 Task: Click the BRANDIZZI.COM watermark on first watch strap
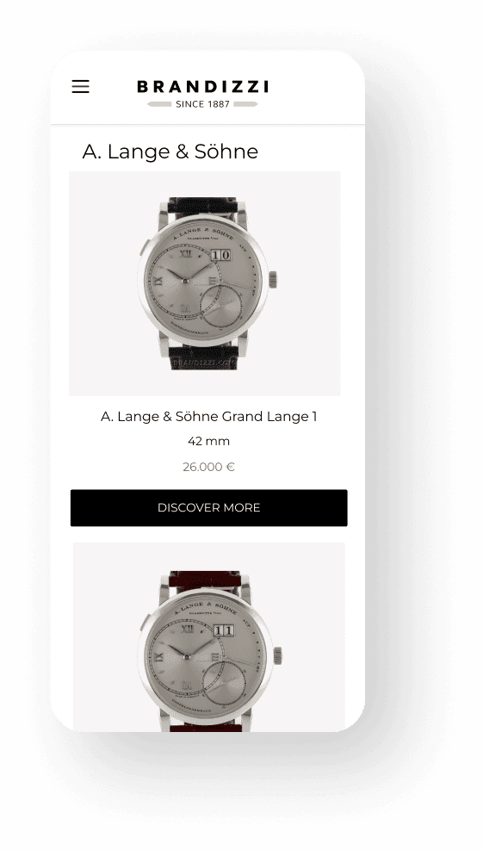point(202,363)
